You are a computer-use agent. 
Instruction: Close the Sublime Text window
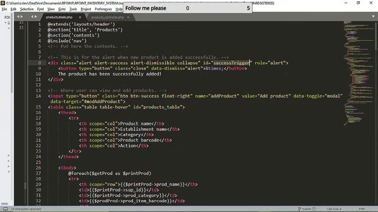click(x=371, y=3)
